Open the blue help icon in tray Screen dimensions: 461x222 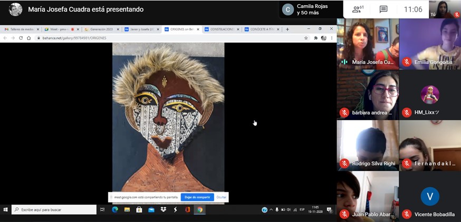(x=265, y=210)
